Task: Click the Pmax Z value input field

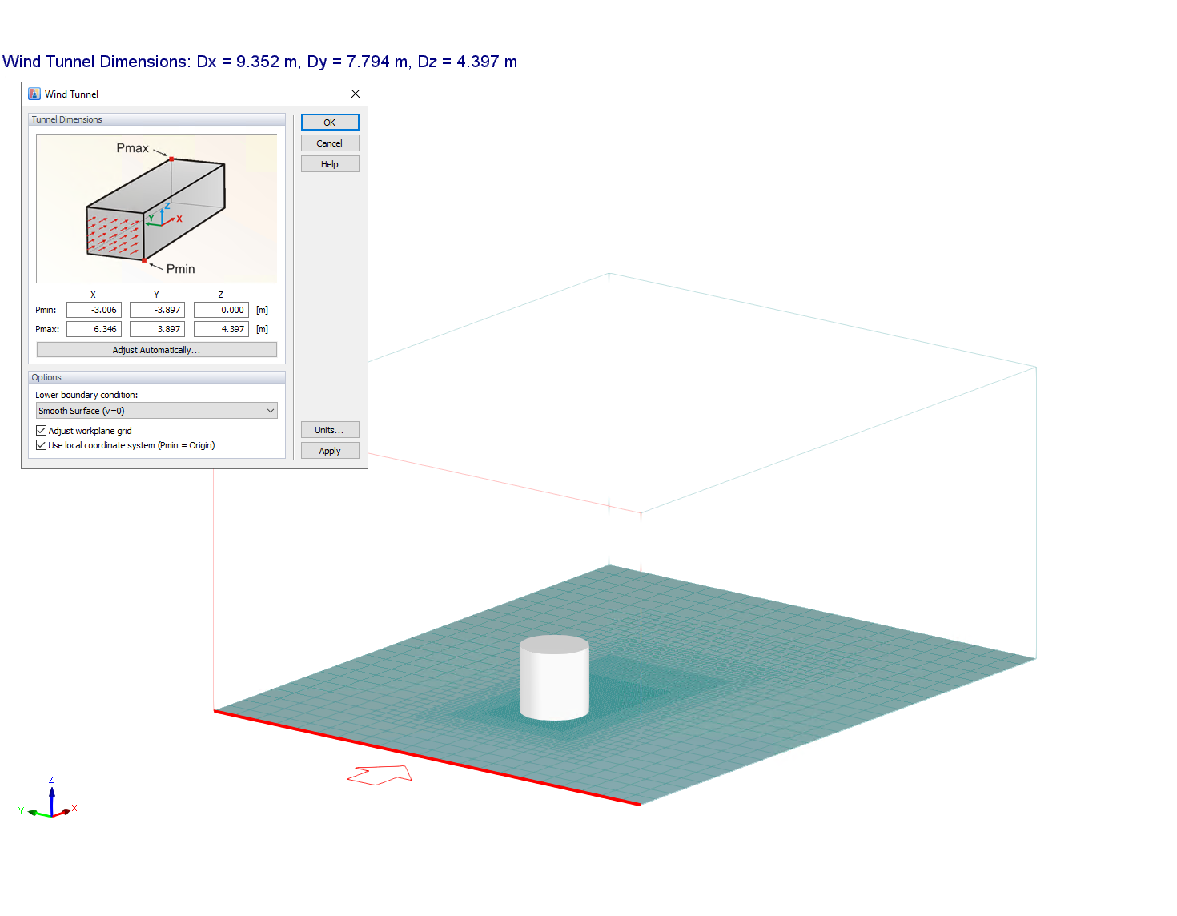Action: 220,328
